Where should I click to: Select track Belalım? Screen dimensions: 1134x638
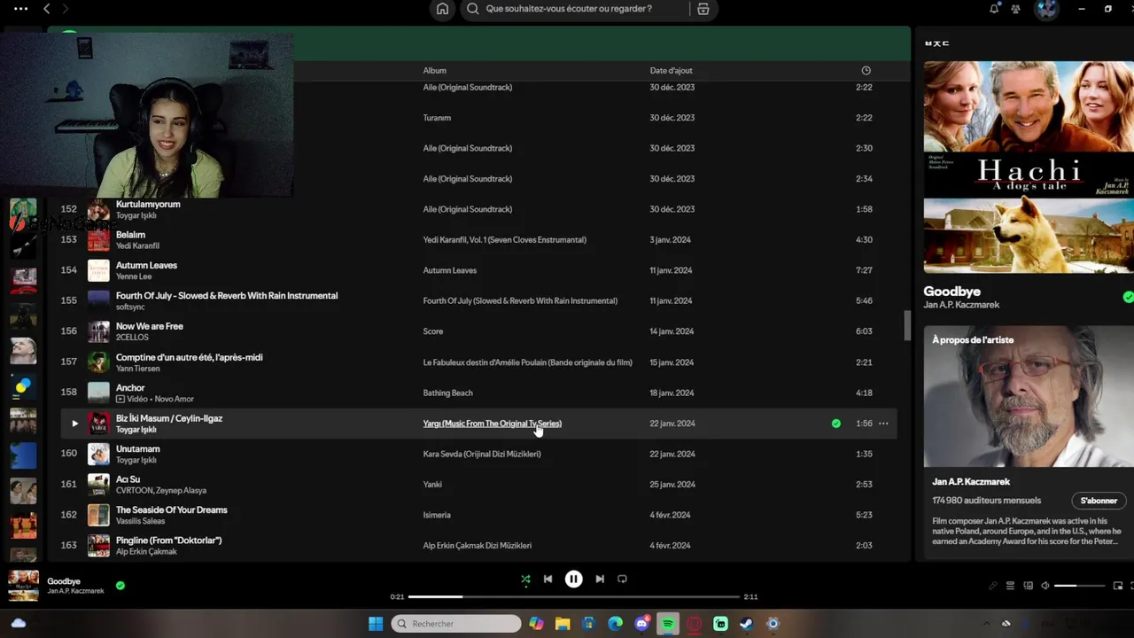130,235
